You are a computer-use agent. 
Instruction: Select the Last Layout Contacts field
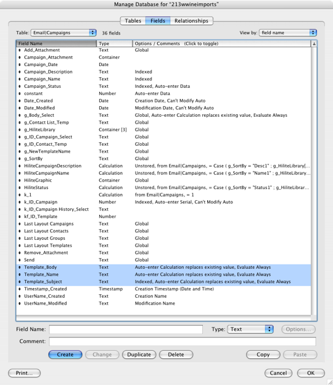(163, 231)
